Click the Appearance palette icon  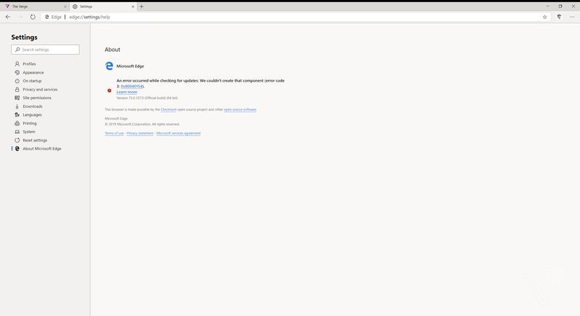(17, 72)
